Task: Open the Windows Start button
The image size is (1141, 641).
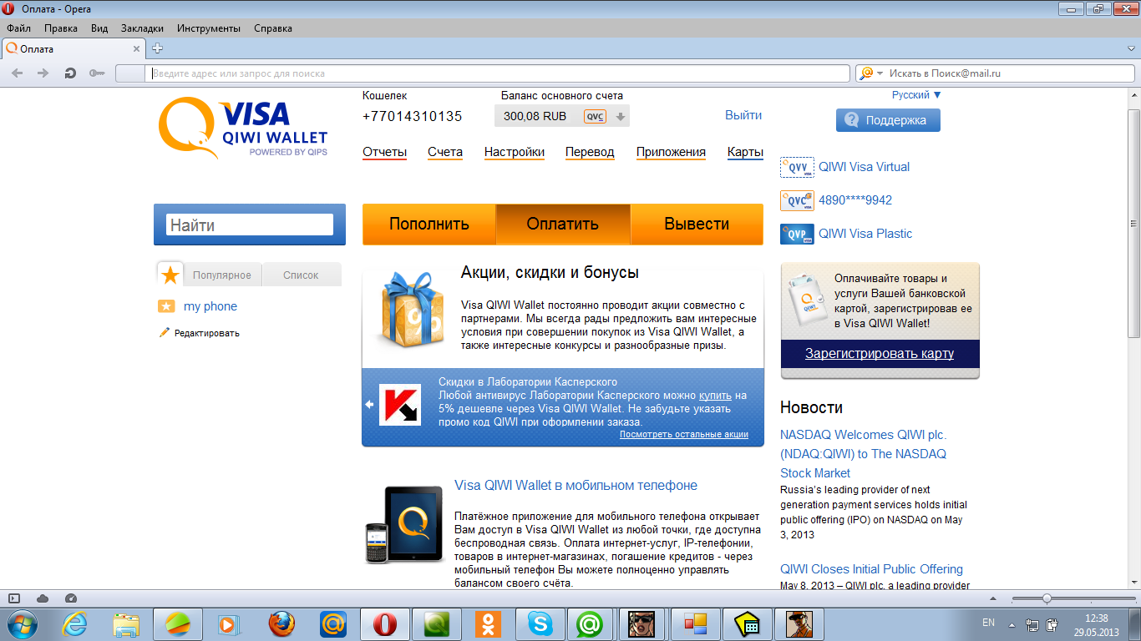Action: click(23, 623)
